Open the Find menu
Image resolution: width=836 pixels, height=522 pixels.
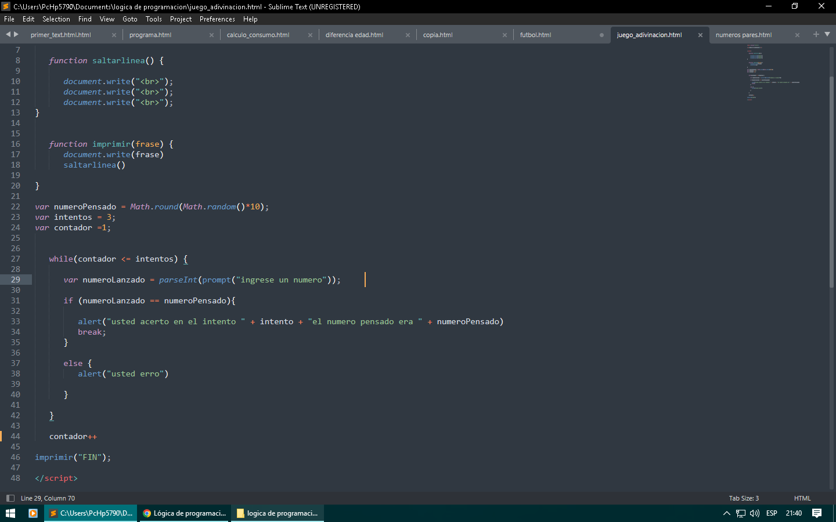pos(85,19)
